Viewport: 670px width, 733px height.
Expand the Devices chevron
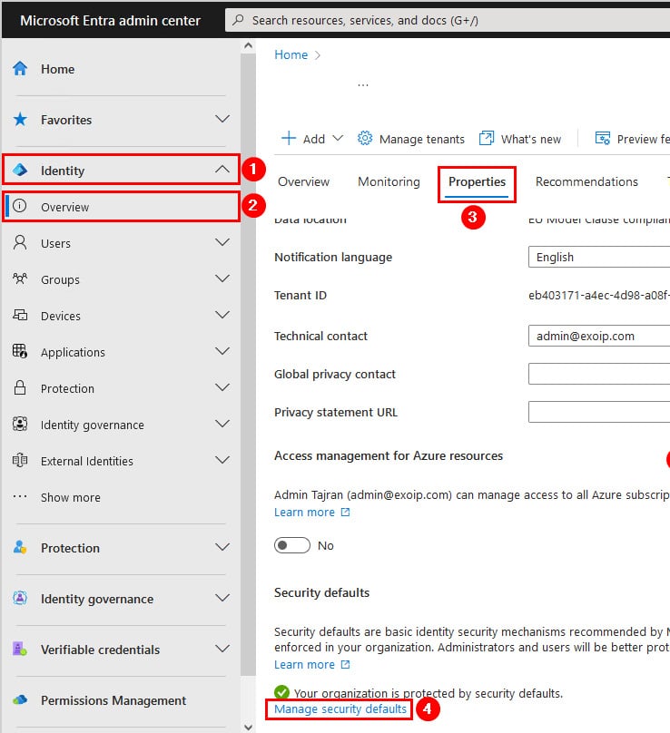pyautogui.click(x=222, y=315)
